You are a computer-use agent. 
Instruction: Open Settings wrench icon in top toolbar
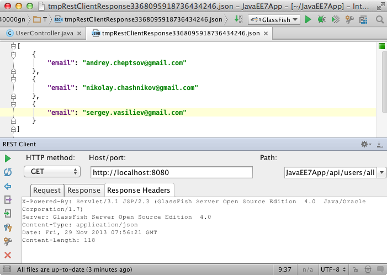click(349, 19)
